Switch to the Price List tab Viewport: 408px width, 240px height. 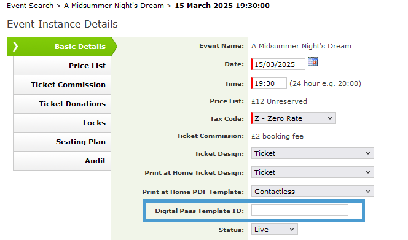[62, 66]
